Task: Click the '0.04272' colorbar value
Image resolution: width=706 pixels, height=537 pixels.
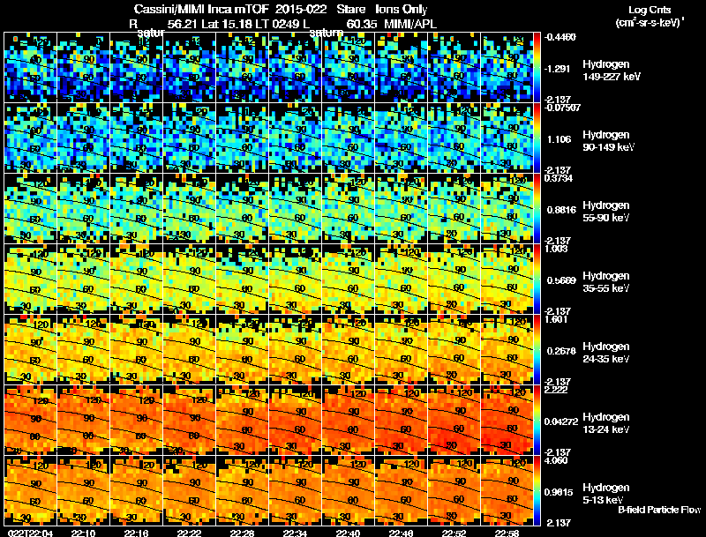Action: pos(561,421)
